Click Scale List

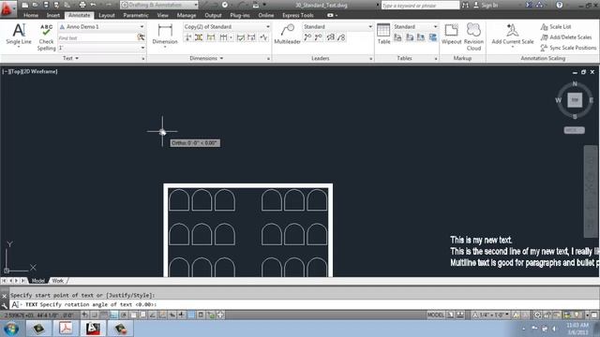tap(556, 27)
